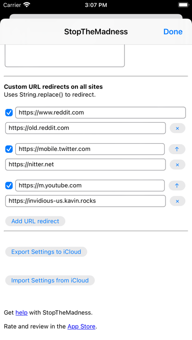This screenshot has width=192, height=340.
Task: Toggle the m.youtube.com redirect checkbox
Action: [x=9, y=186]
